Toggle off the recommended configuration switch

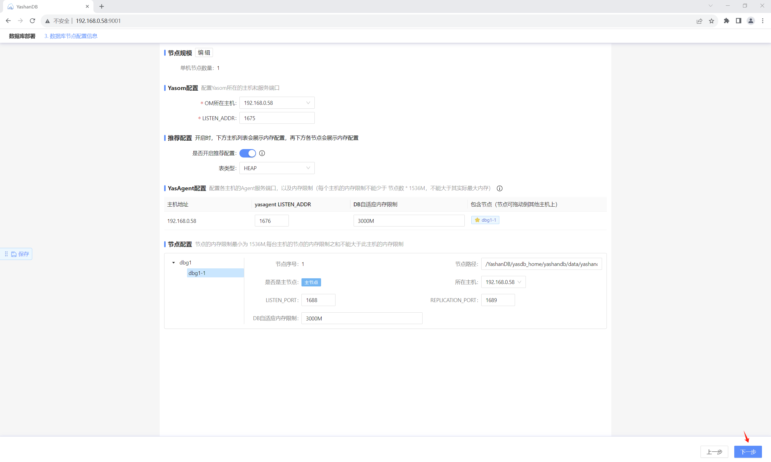coord(248,153)
